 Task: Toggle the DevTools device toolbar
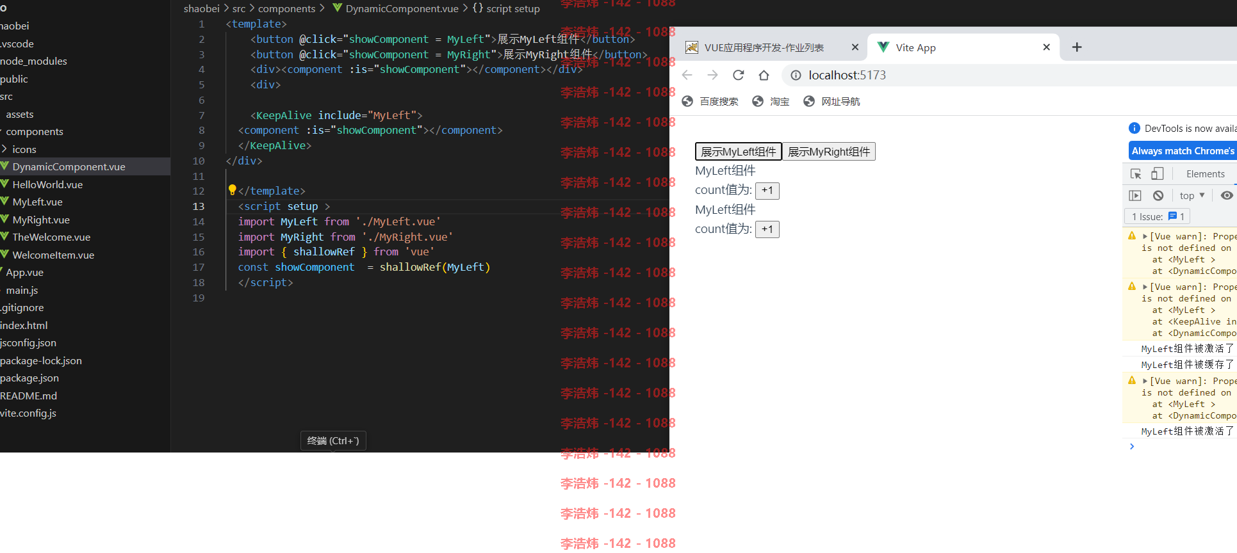point(1157,173)
